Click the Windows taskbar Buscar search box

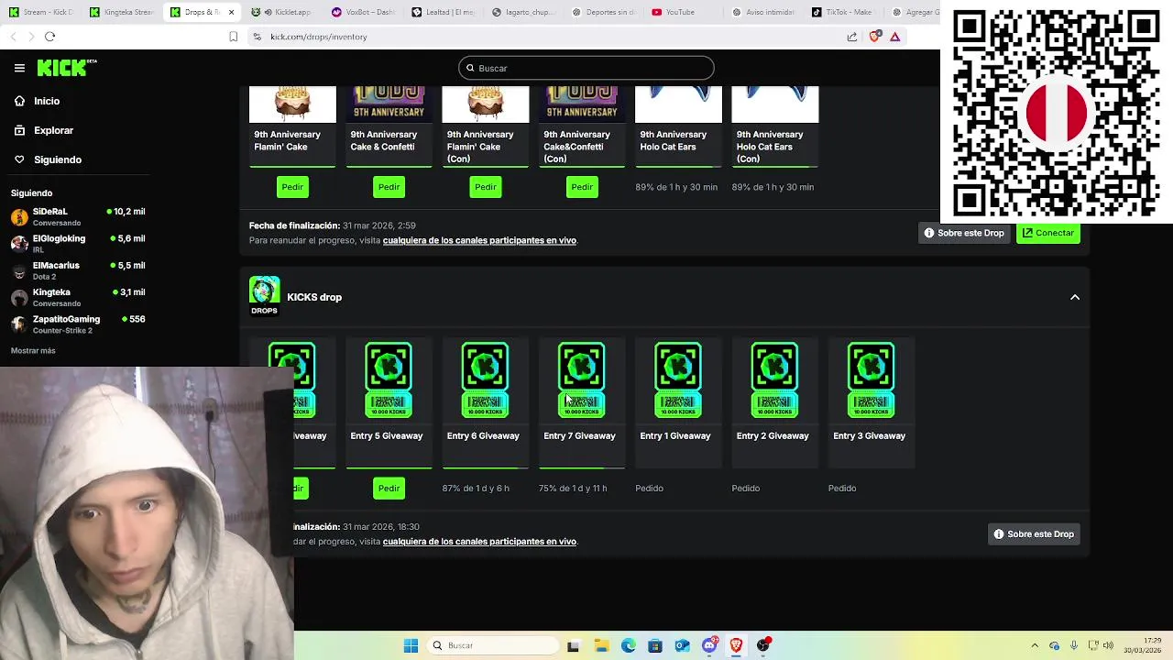click(x=495, y=645)
